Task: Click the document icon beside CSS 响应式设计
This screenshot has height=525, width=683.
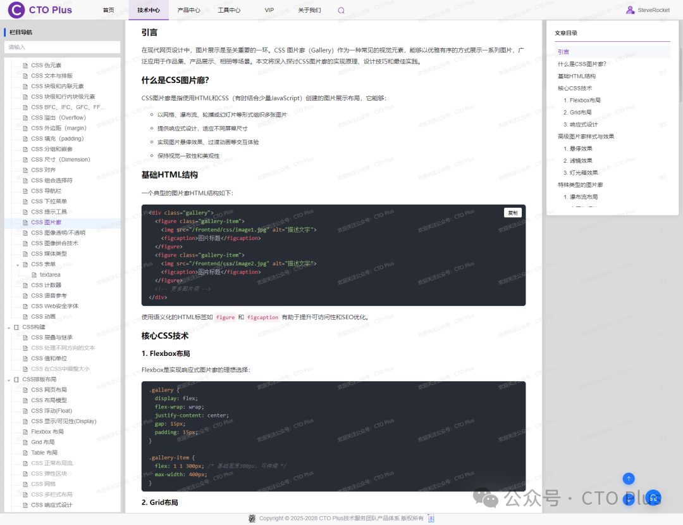Action: [x=25, y=505]
